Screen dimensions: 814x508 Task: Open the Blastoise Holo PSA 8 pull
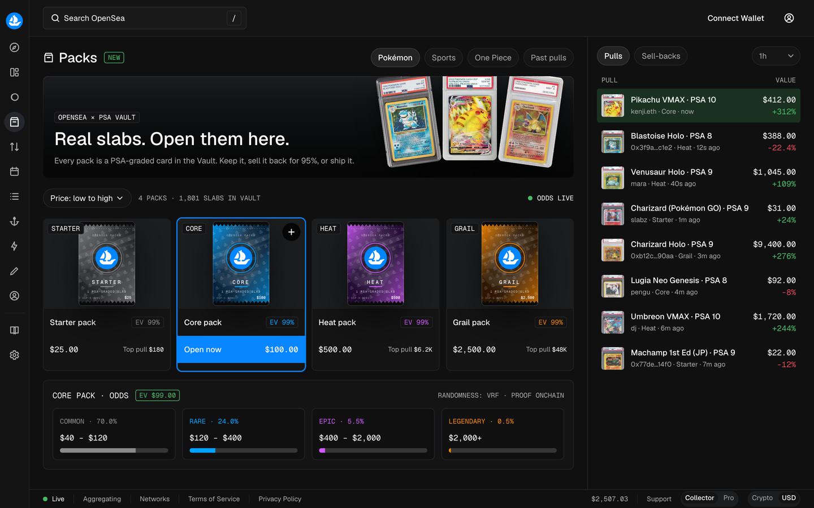point(699,142)
